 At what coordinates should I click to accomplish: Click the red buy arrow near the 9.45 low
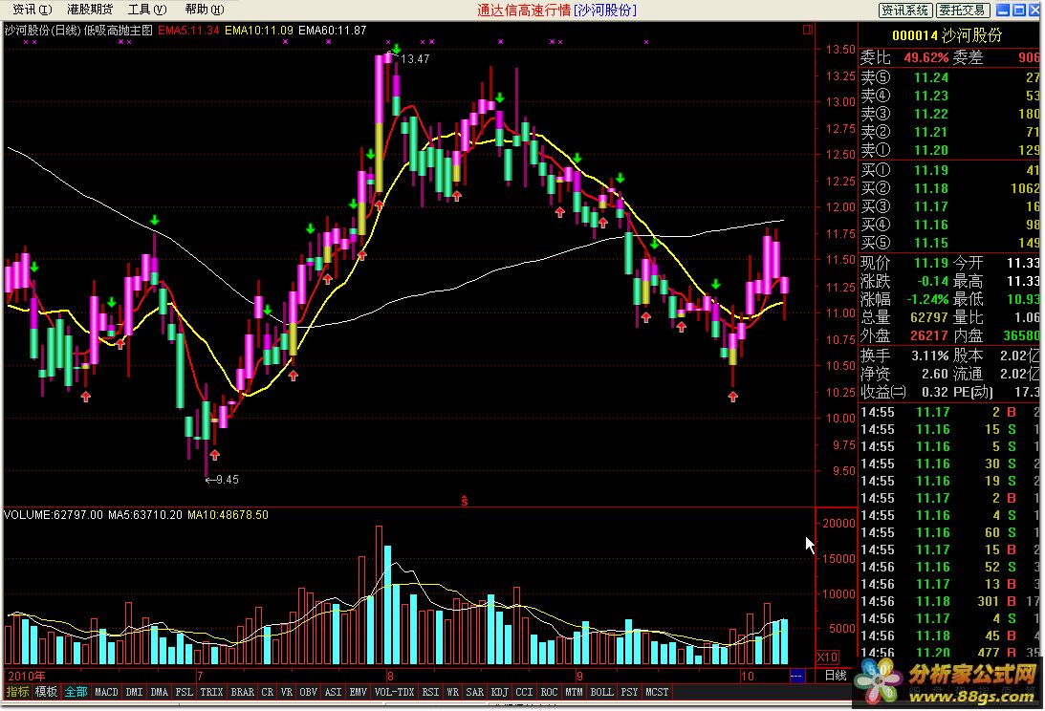click(214, 455)
